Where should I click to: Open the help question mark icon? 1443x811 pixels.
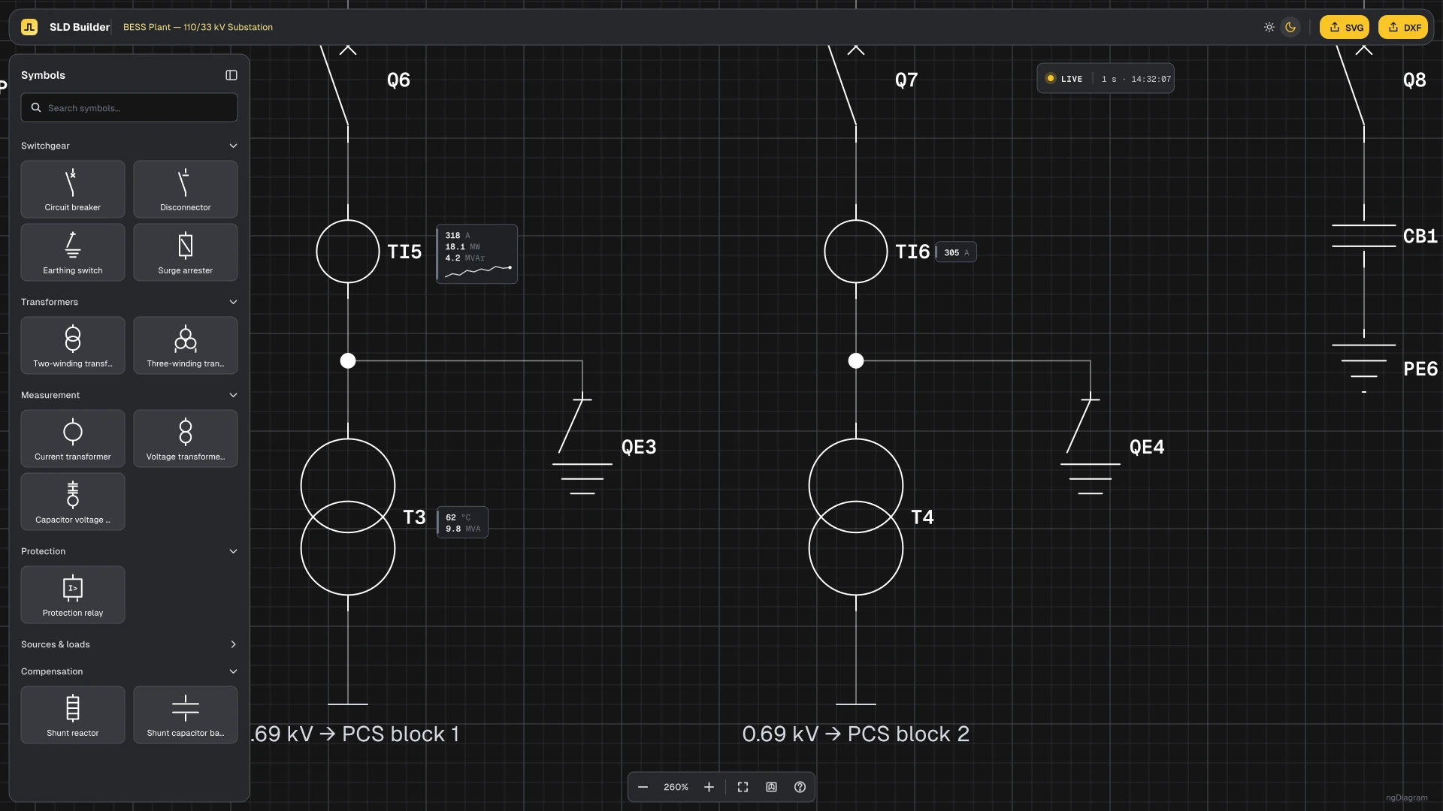(x=800, y=787)
